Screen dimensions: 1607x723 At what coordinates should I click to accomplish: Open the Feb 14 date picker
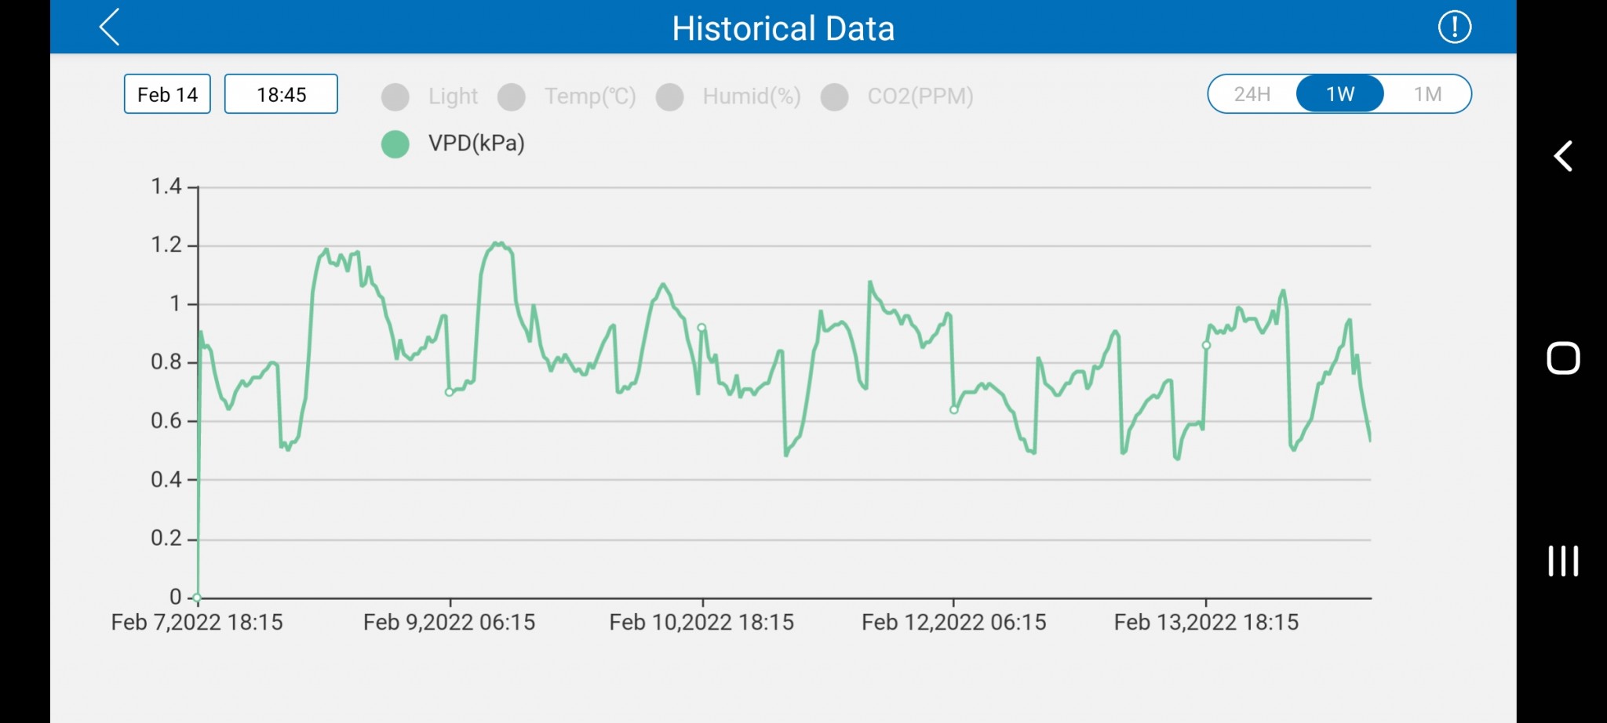[167, 94]
